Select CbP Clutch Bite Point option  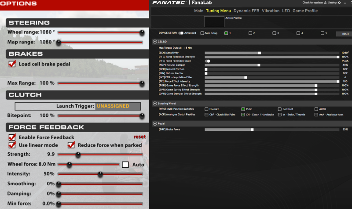pos(206,115)
